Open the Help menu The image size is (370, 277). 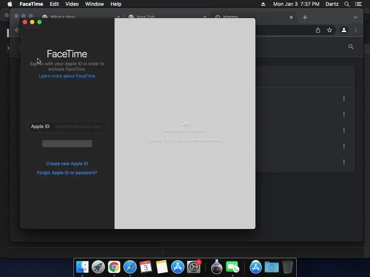[x=116, y=4]
